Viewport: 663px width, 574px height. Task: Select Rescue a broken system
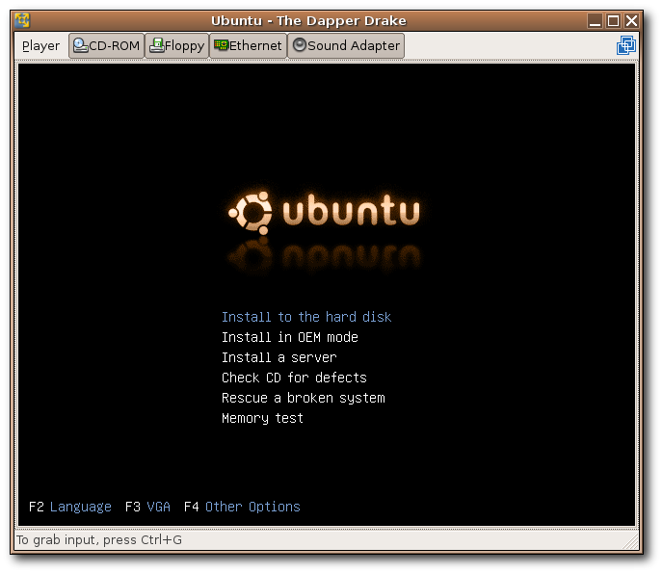tap(304, 398)
